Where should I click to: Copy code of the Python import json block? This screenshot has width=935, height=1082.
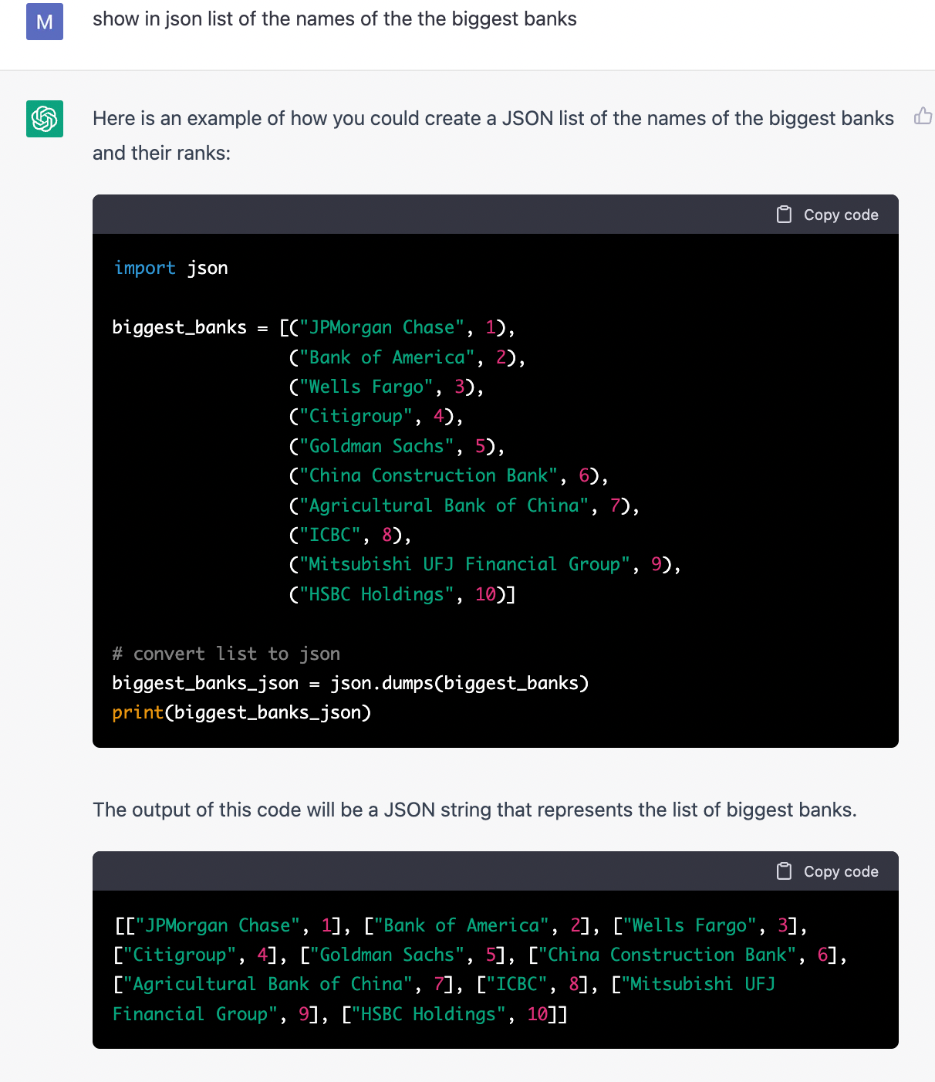coord(827,215)
